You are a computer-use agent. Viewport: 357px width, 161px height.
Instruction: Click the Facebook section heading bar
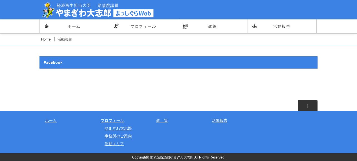(x=178, y=62)
